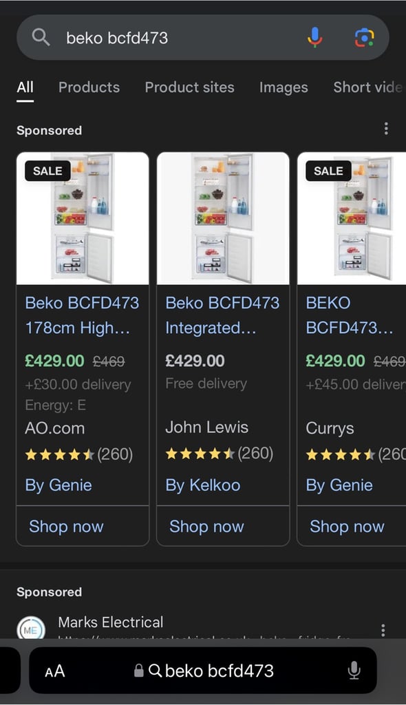
Task: Open Google Lens camera search
Action: pos(365,37)
